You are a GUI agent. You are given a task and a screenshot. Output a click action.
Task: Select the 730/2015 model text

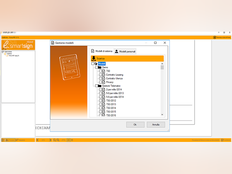tap(111, 112)
